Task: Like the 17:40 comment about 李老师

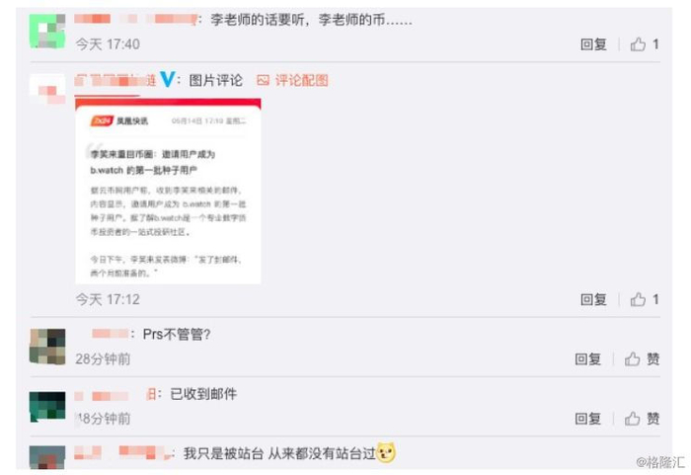Action: [638, 44]
